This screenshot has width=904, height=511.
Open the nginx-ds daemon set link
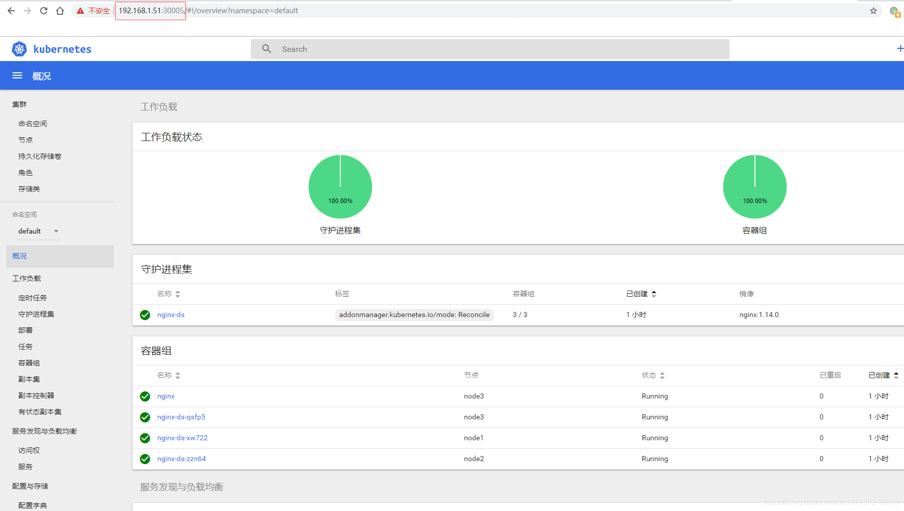(171, 315)
